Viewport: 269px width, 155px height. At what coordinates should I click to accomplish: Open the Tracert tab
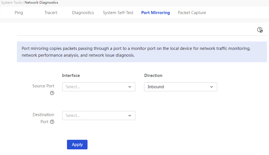click(x=51, y=13)
